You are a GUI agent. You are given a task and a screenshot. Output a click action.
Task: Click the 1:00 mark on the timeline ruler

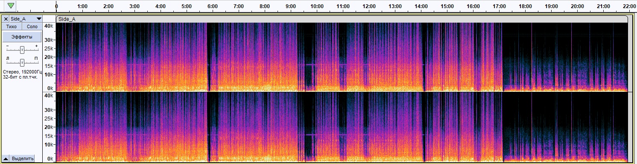(82, 7)
